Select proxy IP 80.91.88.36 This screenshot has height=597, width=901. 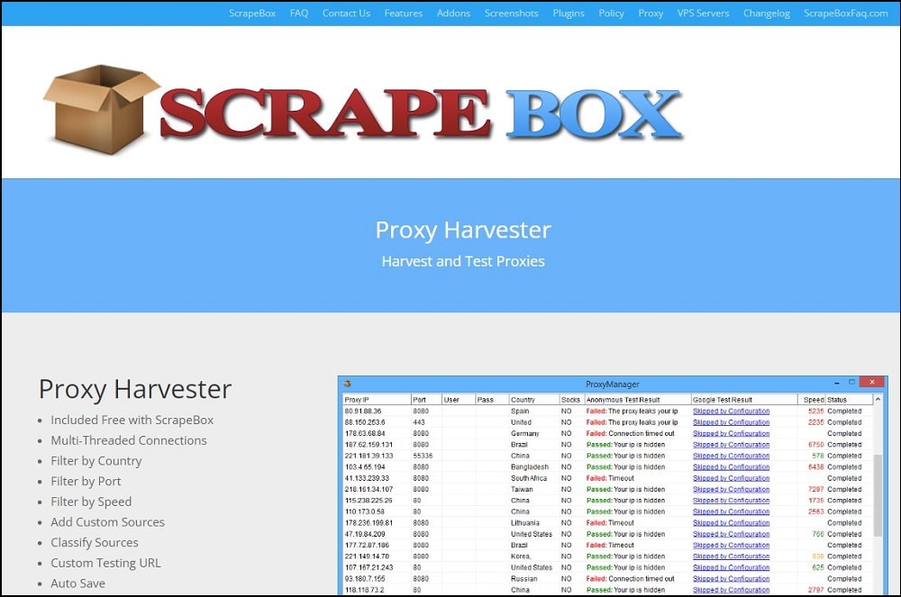[x=362, y=411]
